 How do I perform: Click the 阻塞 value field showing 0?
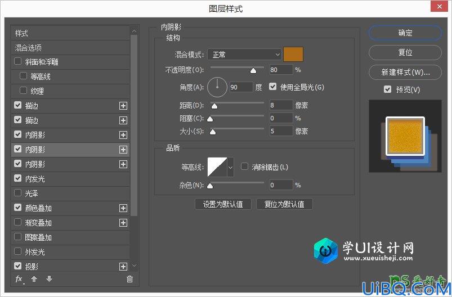coord(281,118)
